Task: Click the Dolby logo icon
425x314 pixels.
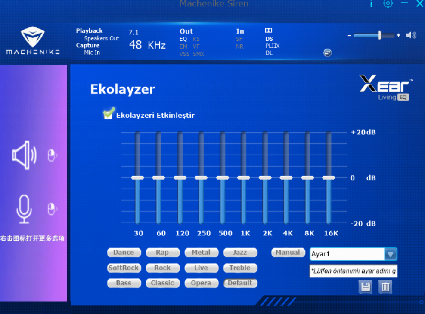Action: (268, 30)
